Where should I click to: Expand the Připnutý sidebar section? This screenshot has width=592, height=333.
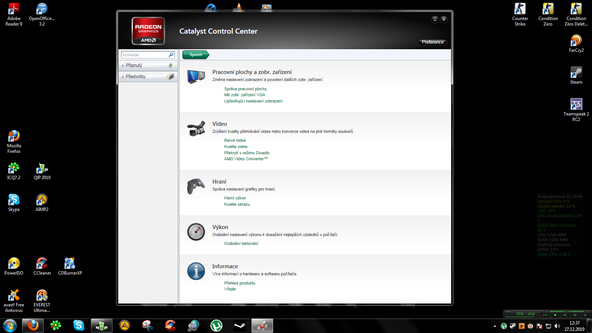[x=148, y=65]
